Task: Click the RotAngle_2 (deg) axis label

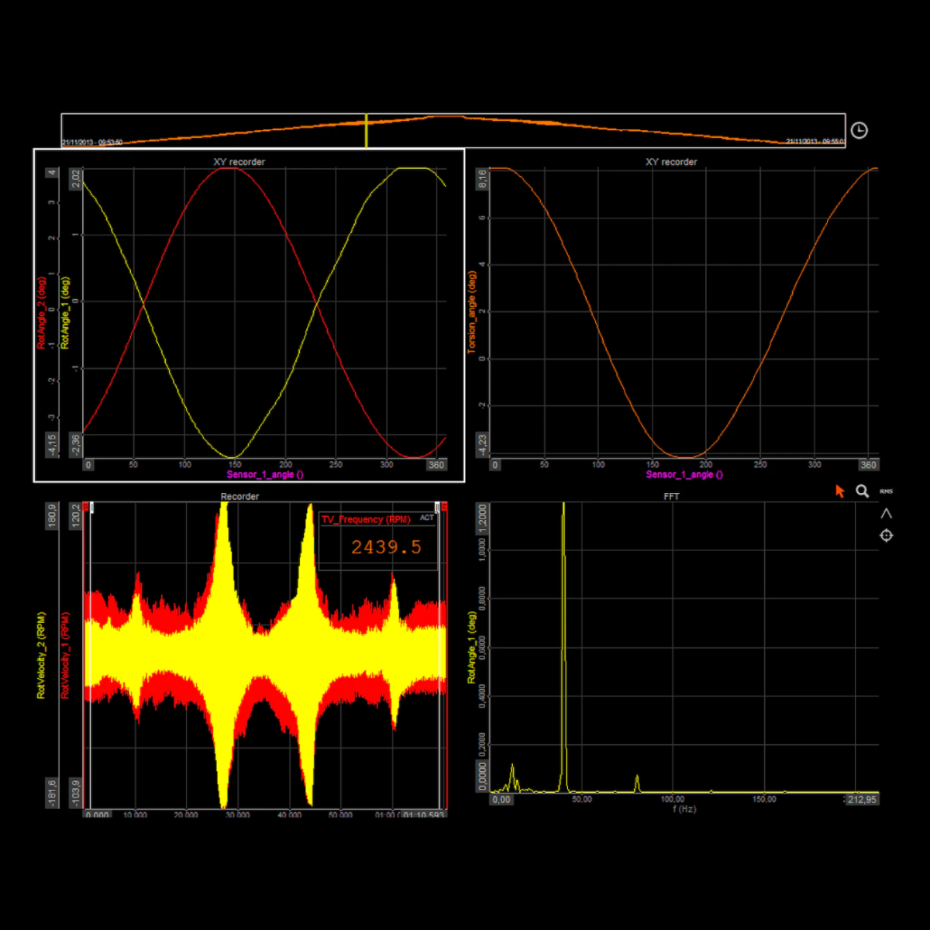Action: pyautogui.click(x=42, y=313)
